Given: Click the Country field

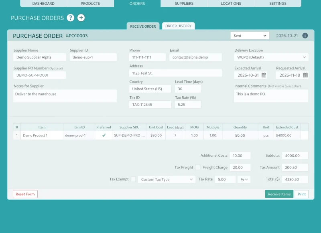Looking at the screenshot, I should point(150,89).
